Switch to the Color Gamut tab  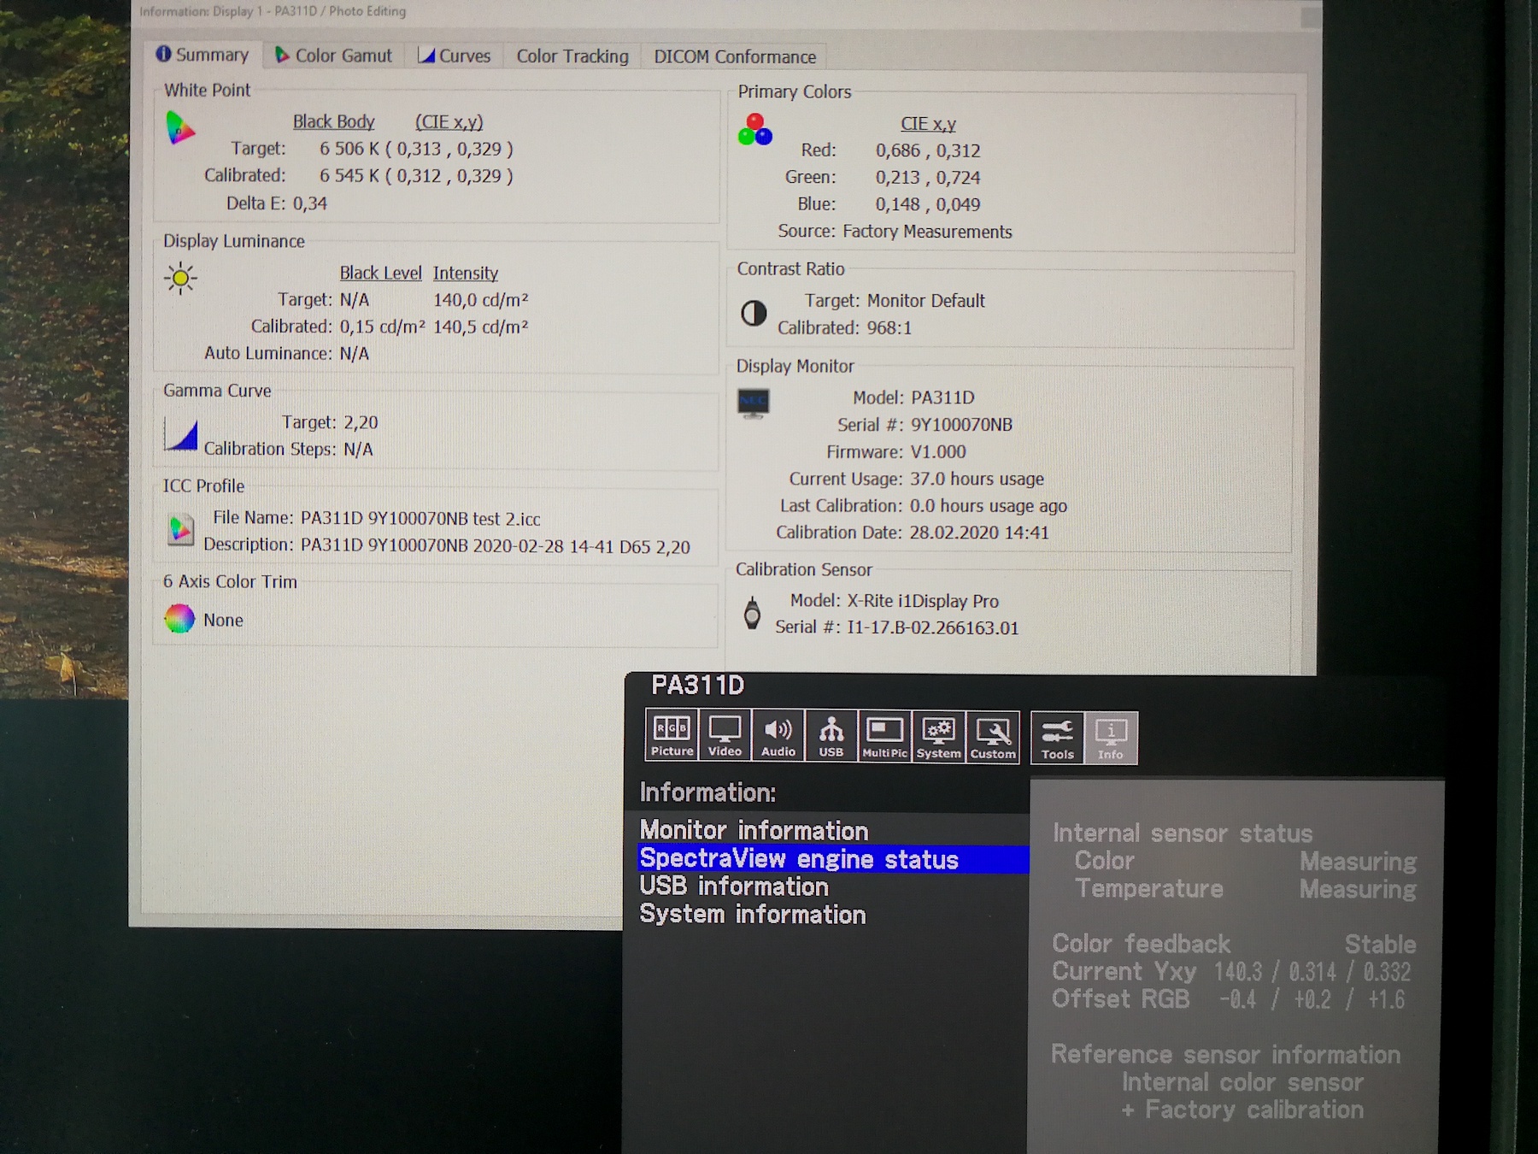(x=333, y=56)
